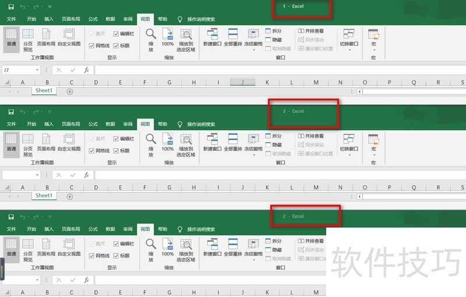Toggle Headings (标题) checkbox in window 3
Image resolution: width=466 pixels, height=297 pixels.
116,151
